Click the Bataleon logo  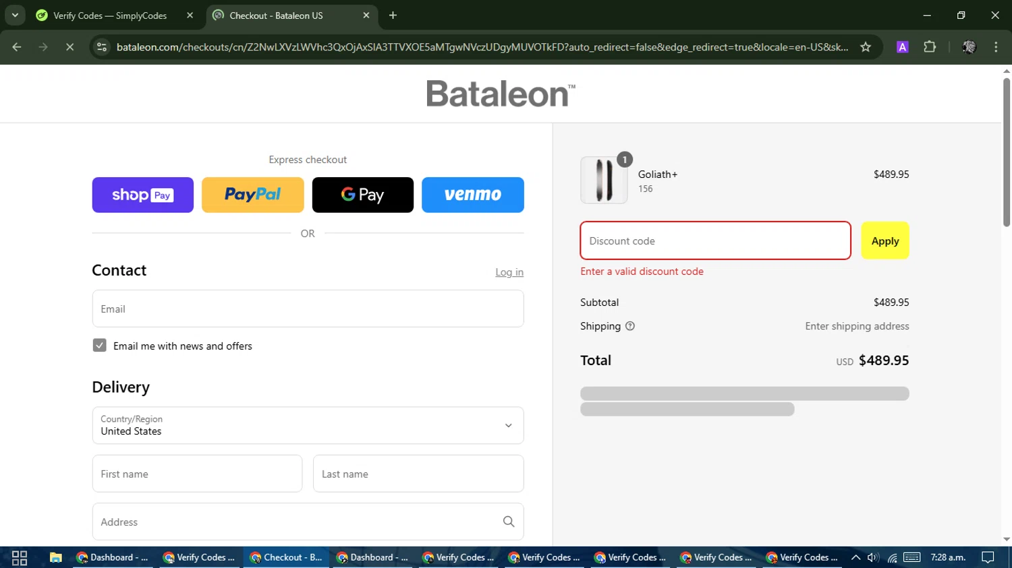pyautogui.click(x=501, y=94)
